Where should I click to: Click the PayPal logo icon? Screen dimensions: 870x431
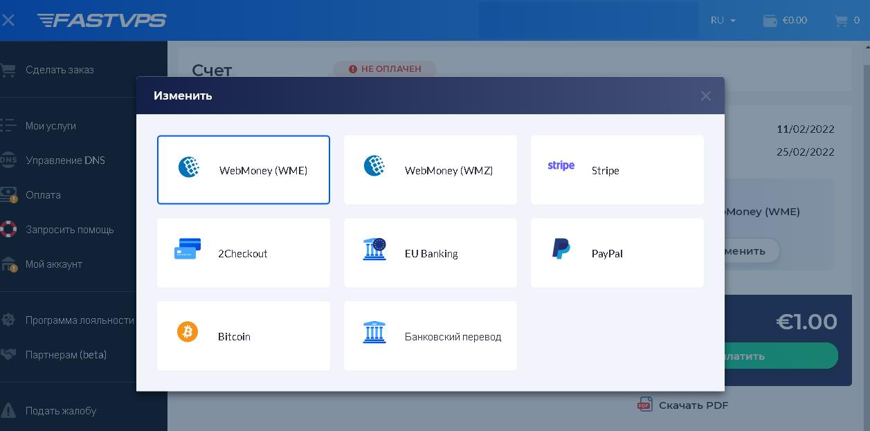coord(561,249)
